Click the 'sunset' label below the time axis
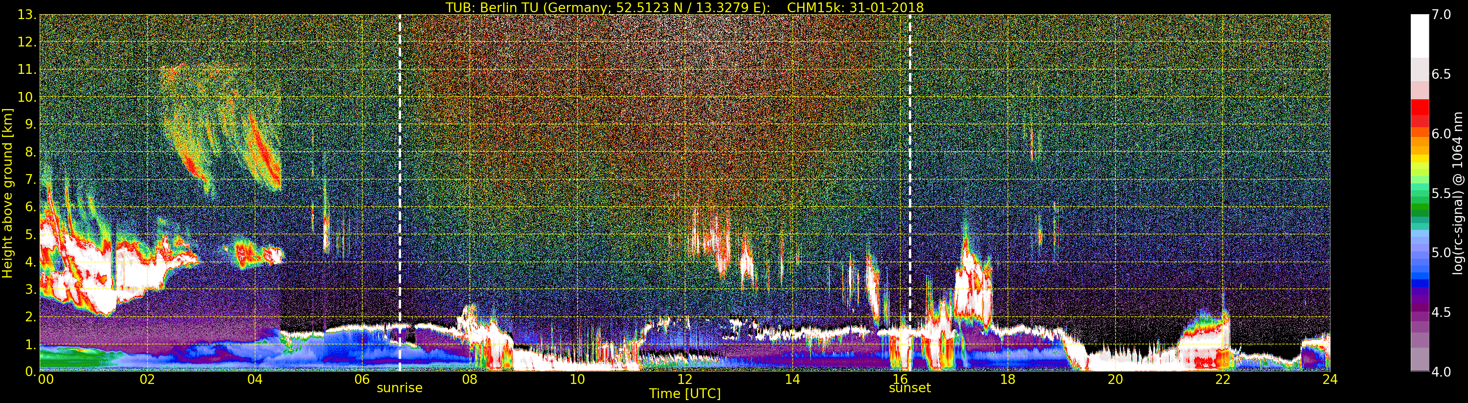This screenshot has width=1468, height=403. point(909,388)
